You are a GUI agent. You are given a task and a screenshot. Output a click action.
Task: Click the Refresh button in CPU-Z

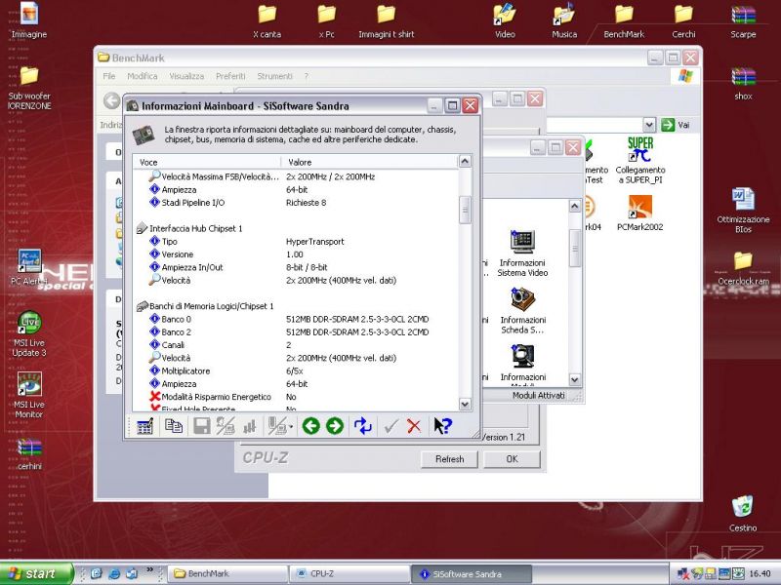pyautogui.click(x=449, y=459)
